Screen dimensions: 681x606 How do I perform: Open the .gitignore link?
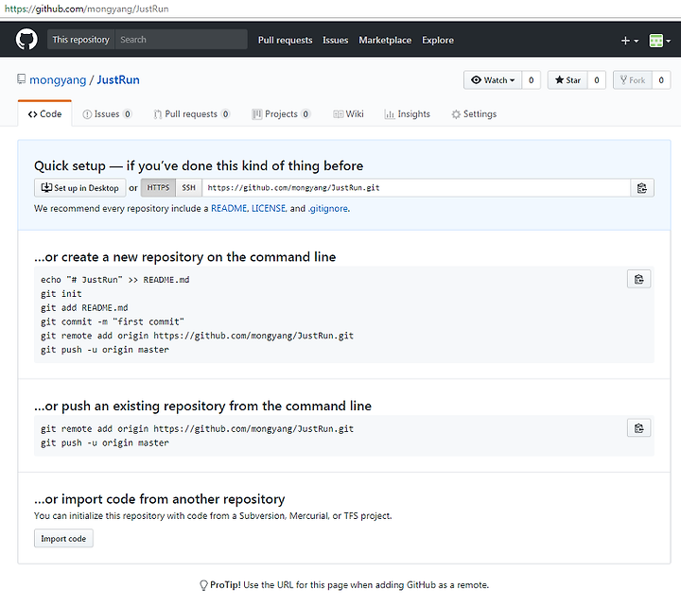coord(328,208)
